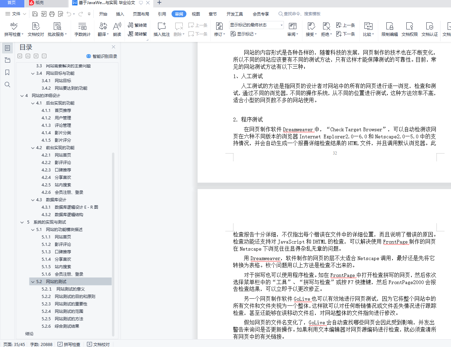Switch to the 章节 ribbon tab
This screenshot has width=451, height=347.
point(213,14)
